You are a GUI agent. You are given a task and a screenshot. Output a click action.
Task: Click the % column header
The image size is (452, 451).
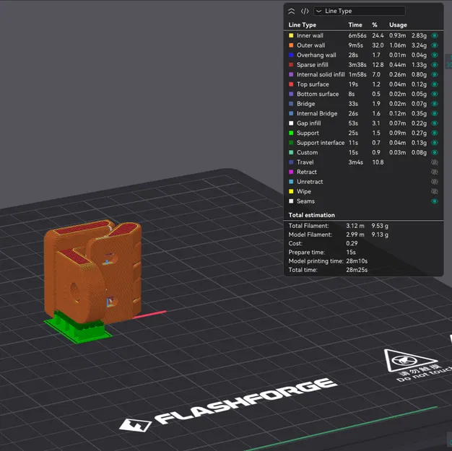(x=375, y=25)
